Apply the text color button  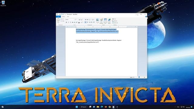79,22
